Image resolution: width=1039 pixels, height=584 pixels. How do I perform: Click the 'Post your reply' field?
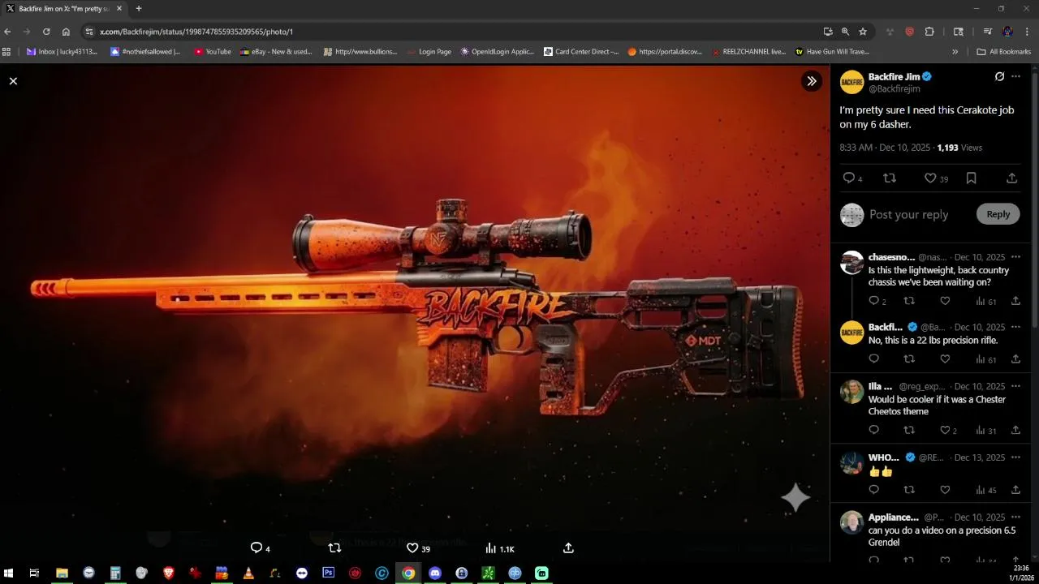tap(908, 214)
